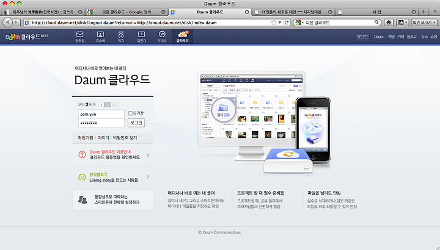Go back with the browser back arrow
This screenshot has height=250, width=440.
[7, 23]
